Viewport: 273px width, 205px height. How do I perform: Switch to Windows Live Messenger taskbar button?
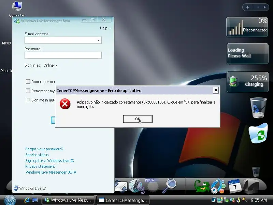(68, 200)
